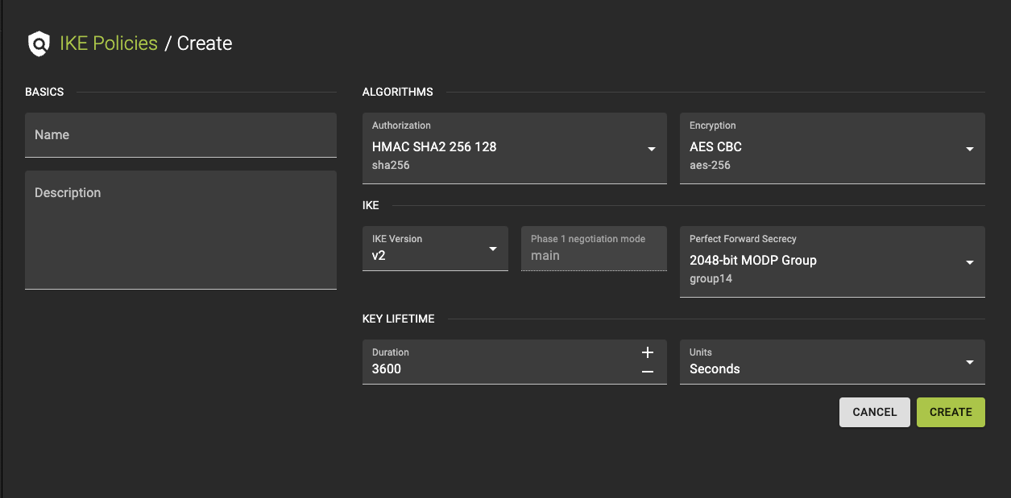Click the Cancel button

point(875,412)
